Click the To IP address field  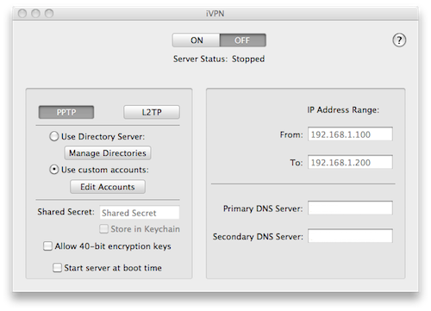coord(350,162)
